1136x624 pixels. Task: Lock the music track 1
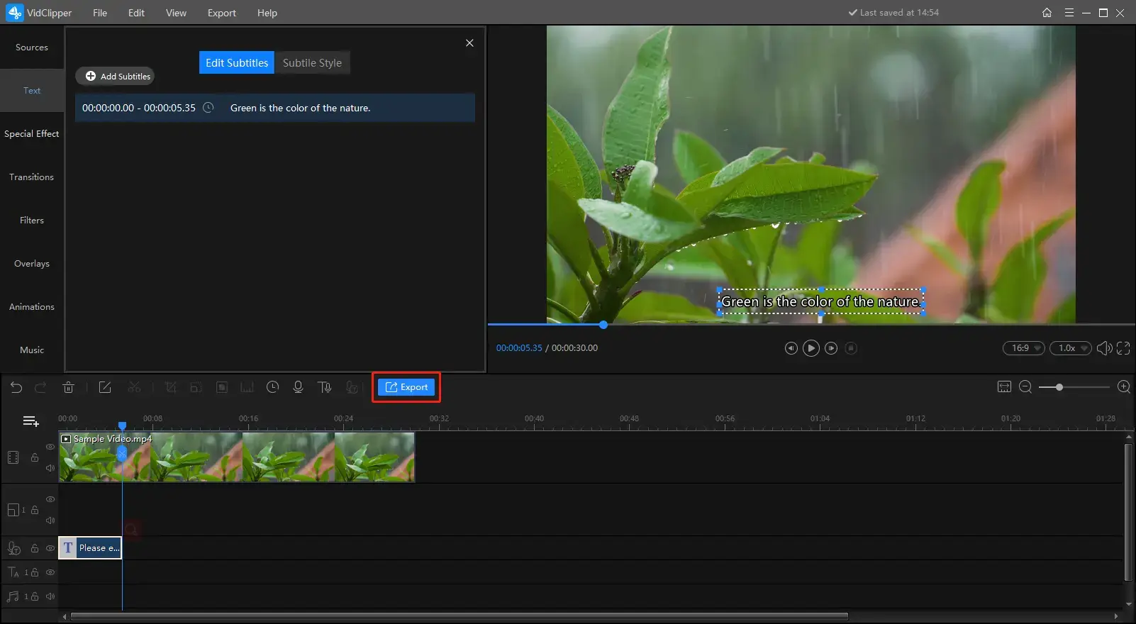click(34, 596)
